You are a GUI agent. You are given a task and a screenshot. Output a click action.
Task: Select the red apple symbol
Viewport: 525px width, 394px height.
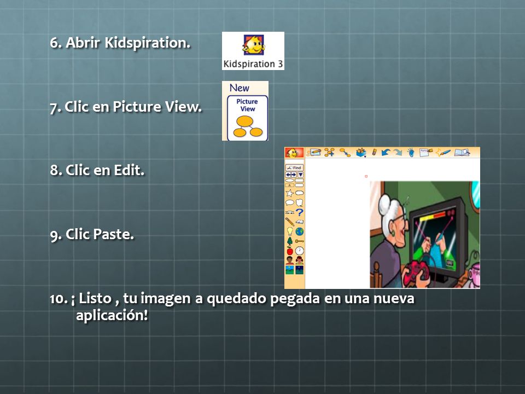click(290, 251)
